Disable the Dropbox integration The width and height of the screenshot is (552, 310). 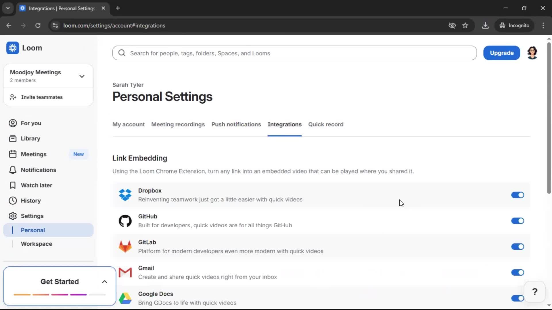(x=517, y=195)
